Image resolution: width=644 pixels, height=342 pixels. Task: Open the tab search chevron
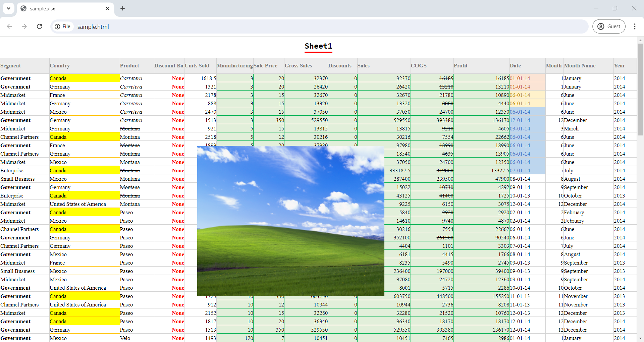click(8, 8)
